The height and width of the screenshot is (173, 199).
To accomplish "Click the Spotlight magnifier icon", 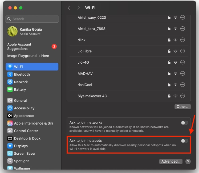I will click(x=10, y=161).
